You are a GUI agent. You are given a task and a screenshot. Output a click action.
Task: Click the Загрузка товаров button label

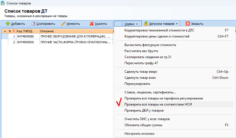[x=162, y=24]
